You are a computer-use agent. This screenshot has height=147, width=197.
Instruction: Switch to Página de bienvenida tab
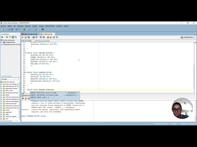click(x=30, y=34)
